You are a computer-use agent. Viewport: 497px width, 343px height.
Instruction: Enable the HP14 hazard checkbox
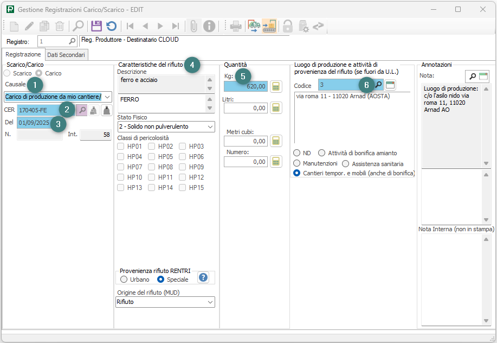click(x=152, y=187)
